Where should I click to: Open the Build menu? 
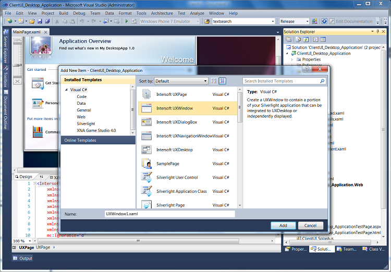(x=64, y=13)
